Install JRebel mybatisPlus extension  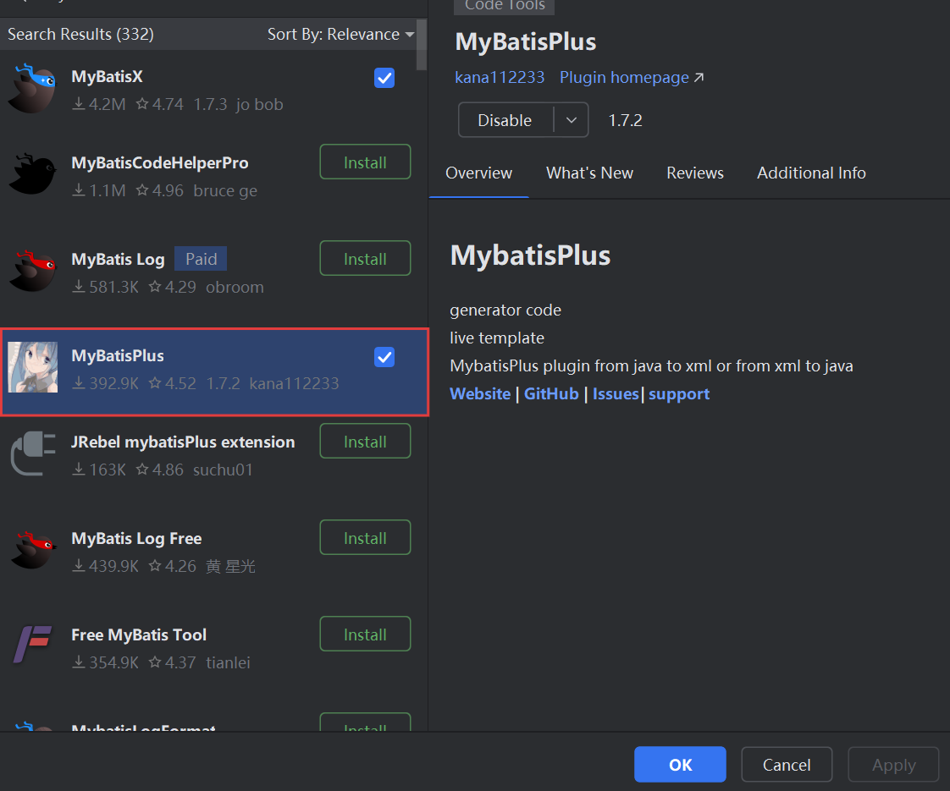point(365,442)
